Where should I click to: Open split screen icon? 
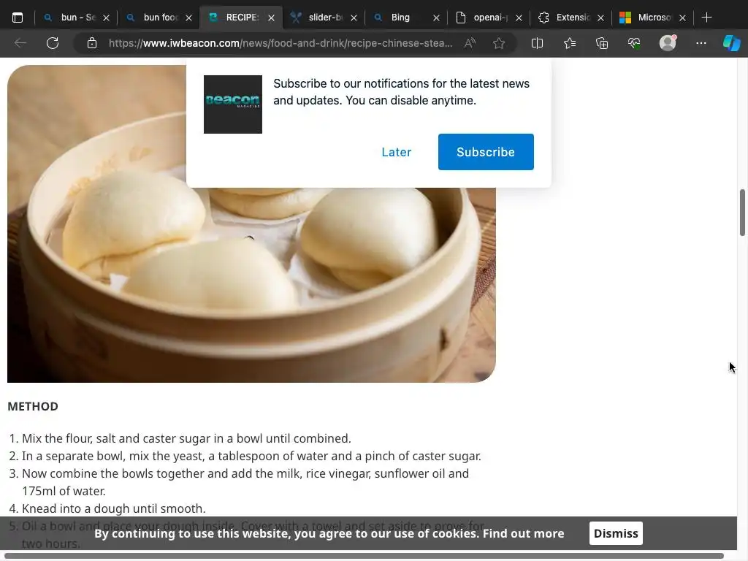click(537, 43)
